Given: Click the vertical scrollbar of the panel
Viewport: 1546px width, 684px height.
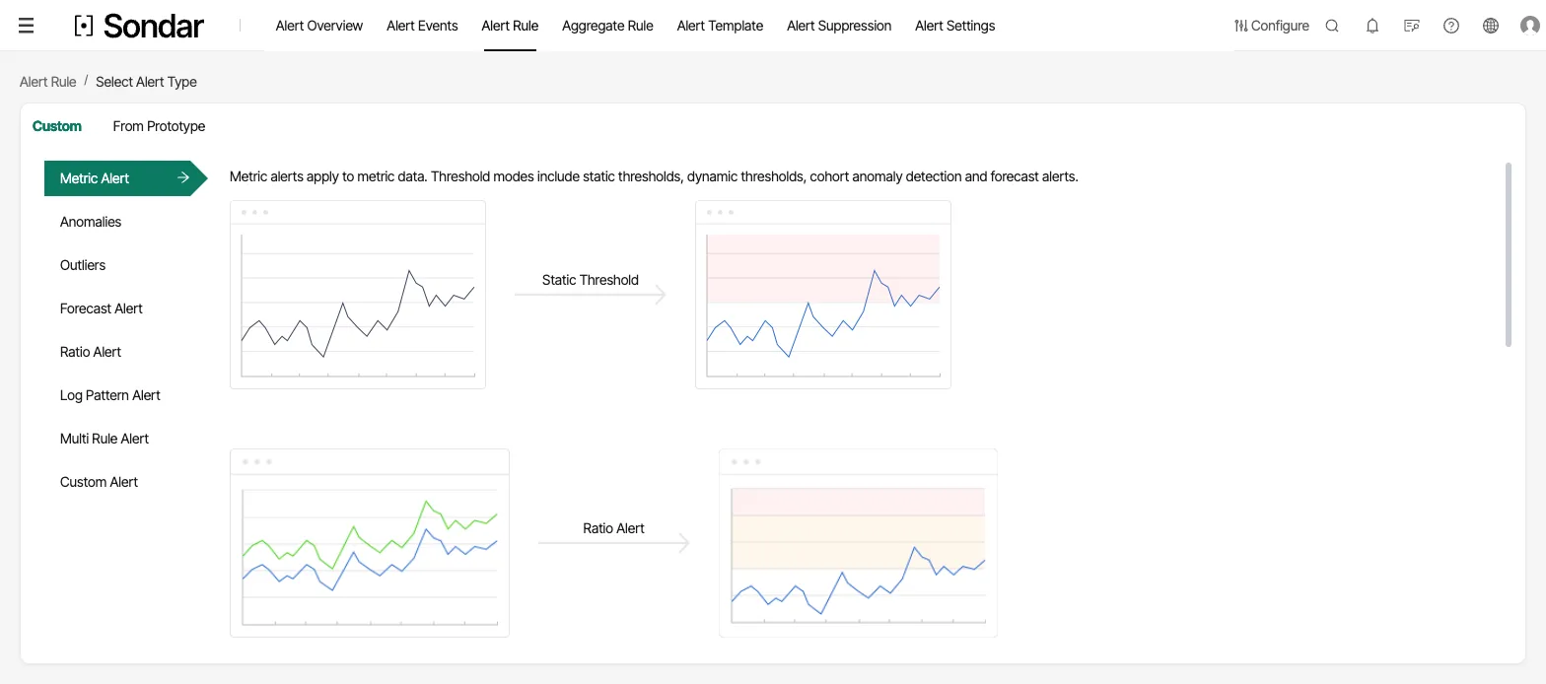Looking at the screenshot, I should tap(1509, 254).
